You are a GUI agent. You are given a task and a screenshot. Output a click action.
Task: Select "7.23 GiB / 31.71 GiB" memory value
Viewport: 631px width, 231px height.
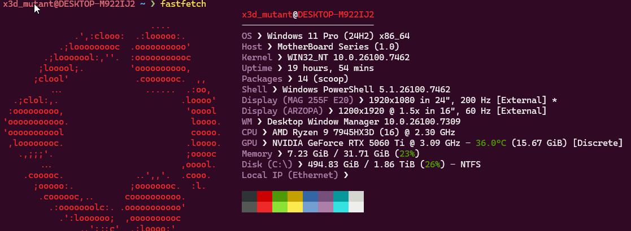338,154
